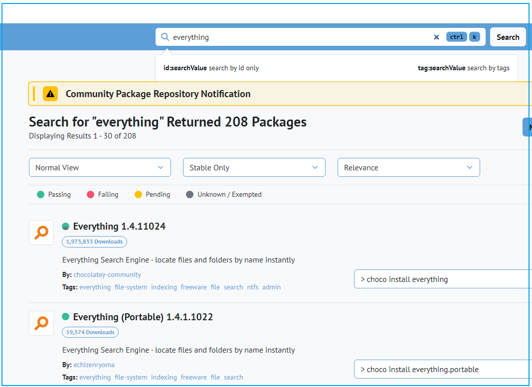
Task: Click 'indexing' tag under Everything 1.4.11024
Action: tap(164, 287)
